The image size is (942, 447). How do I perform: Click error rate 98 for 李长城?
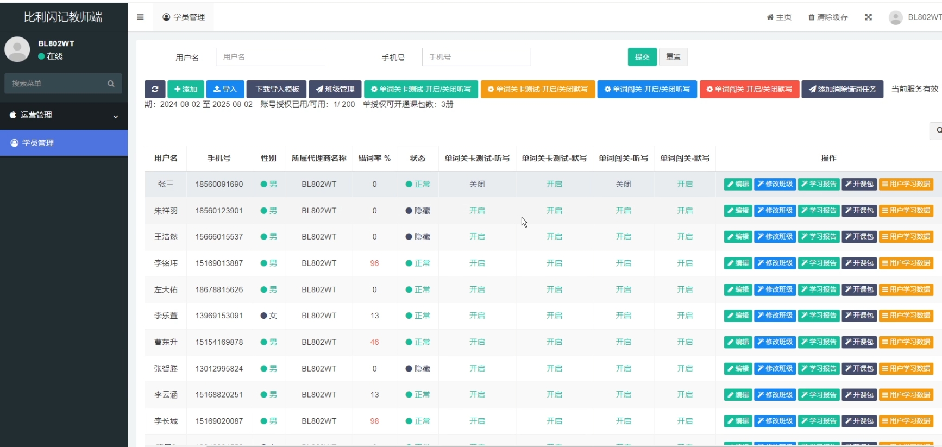point(374,421)
